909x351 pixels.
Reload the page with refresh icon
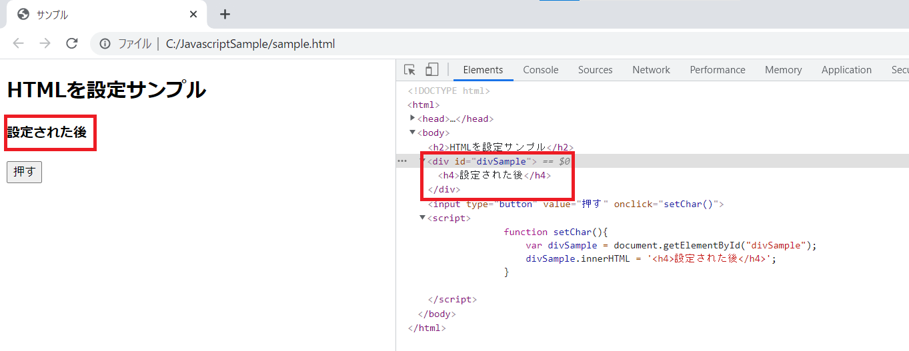tap(72, 44)
